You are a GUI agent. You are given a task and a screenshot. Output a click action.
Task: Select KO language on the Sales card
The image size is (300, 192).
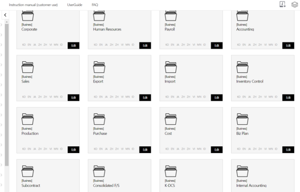24,97
